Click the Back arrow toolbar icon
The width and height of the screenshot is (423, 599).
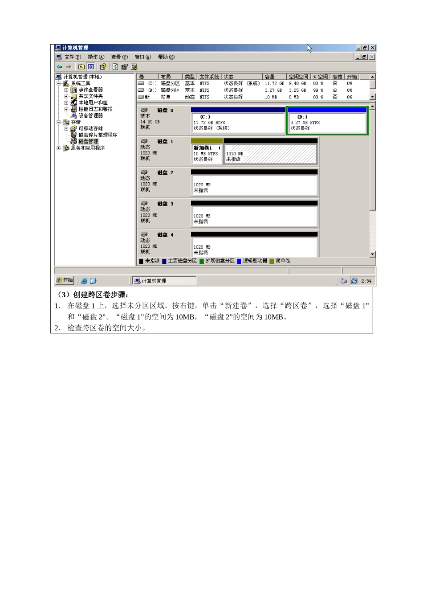pos(59,67)
